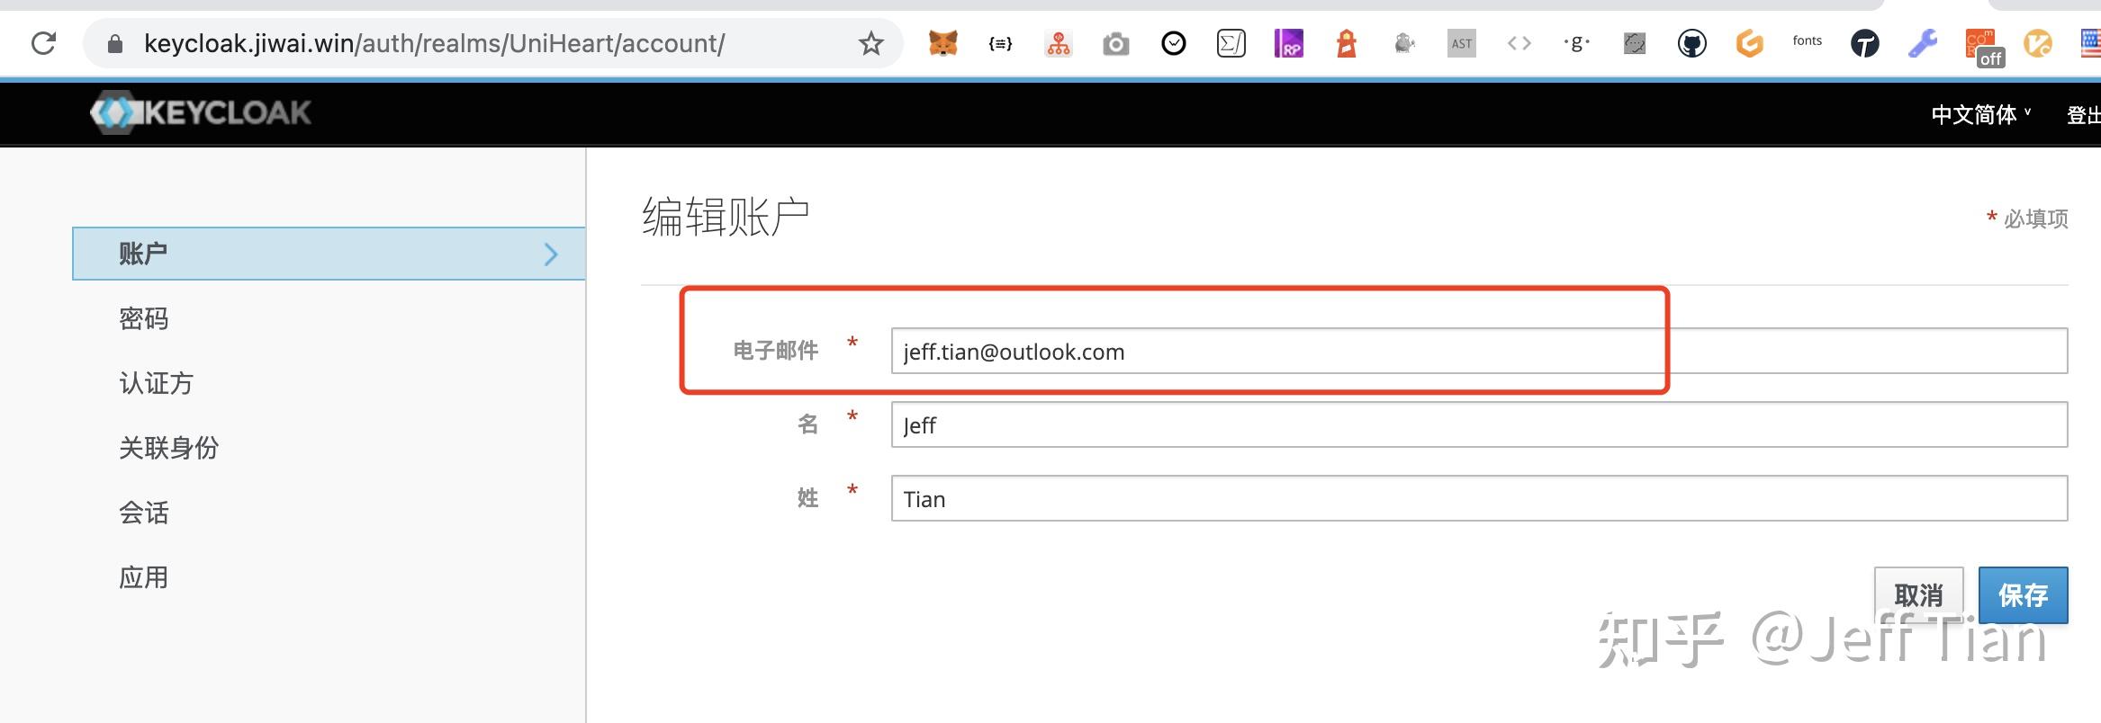The width and height of the screenshot is (2101, 723).
Task: Click the chevron on the 账户 row
Action: (551, 254)
